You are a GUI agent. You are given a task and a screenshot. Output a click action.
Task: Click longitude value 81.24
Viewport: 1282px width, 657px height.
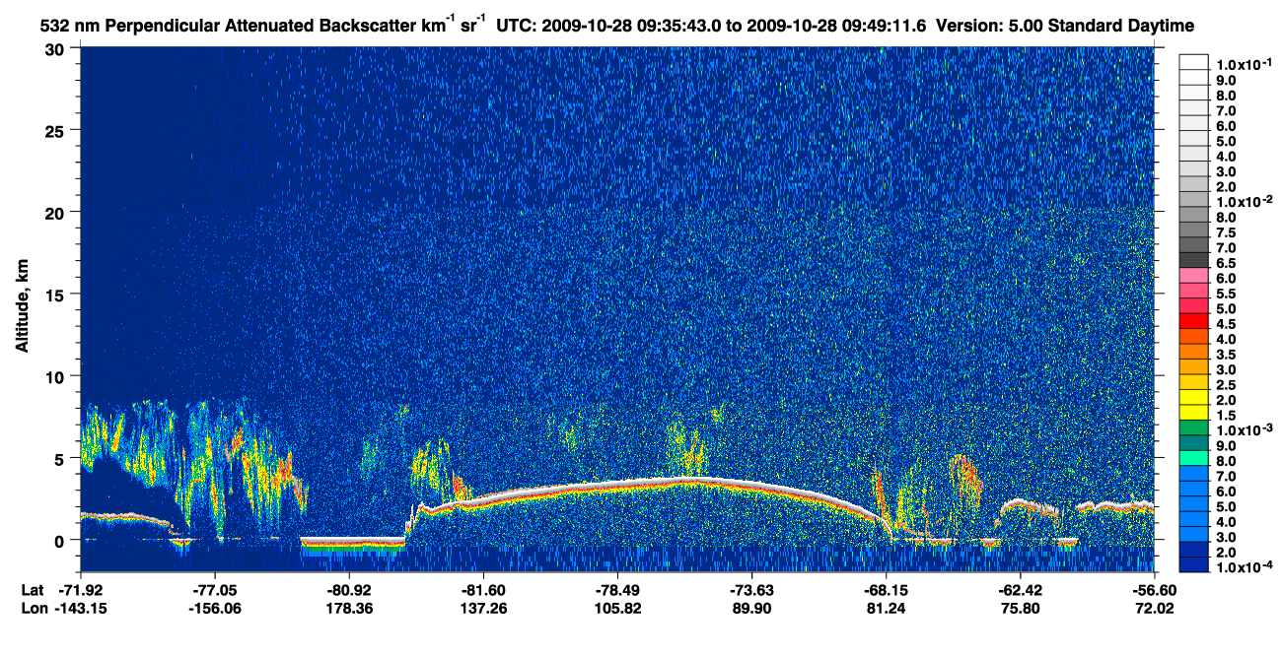(x=886, y=609)
